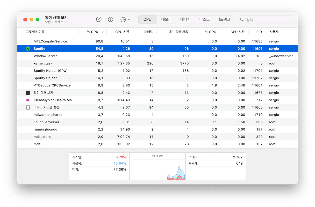The height and width of the screenshot is (207, 315).
Task: Select the Spotify Helper process with PID 11702
Action: pos(157,78)
